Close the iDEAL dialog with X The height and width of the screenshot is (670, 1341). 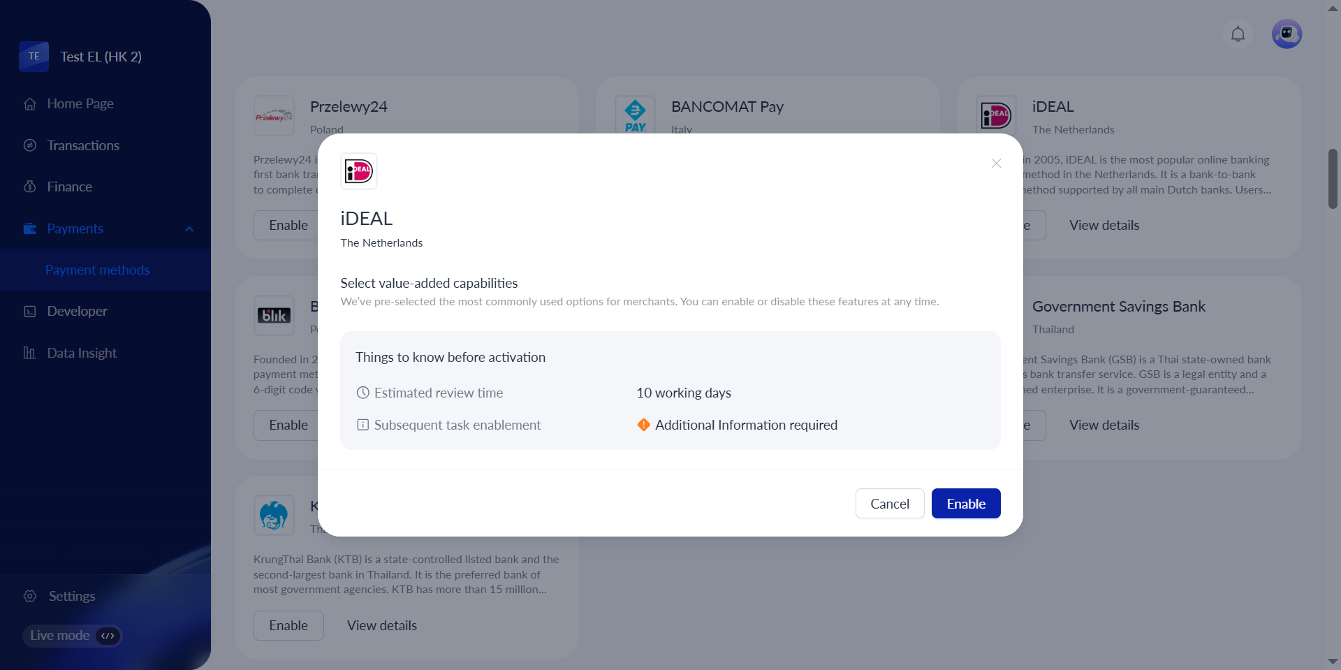coord(996,163)
